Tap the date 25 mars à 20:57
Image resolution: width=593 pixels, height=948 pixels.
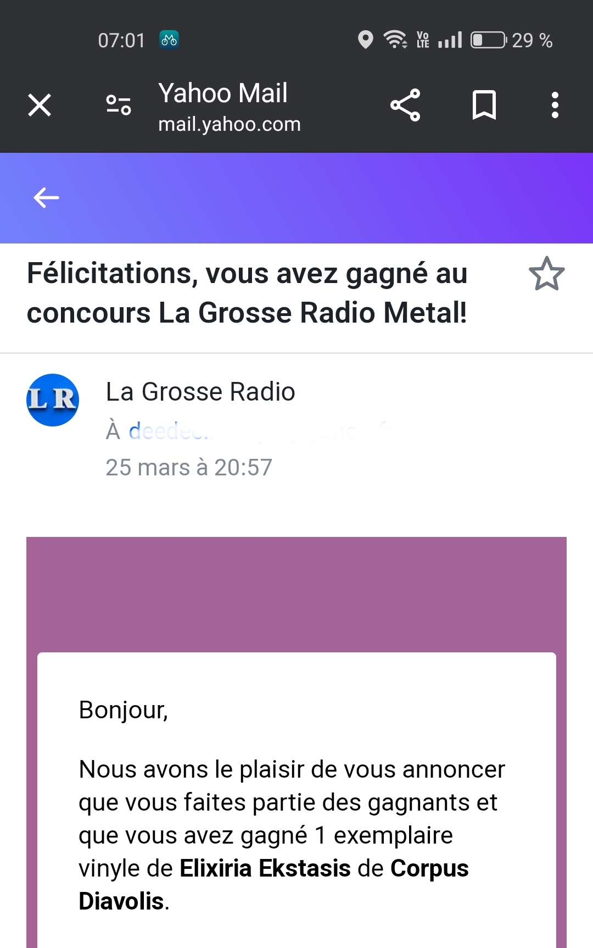coord(189,468)
